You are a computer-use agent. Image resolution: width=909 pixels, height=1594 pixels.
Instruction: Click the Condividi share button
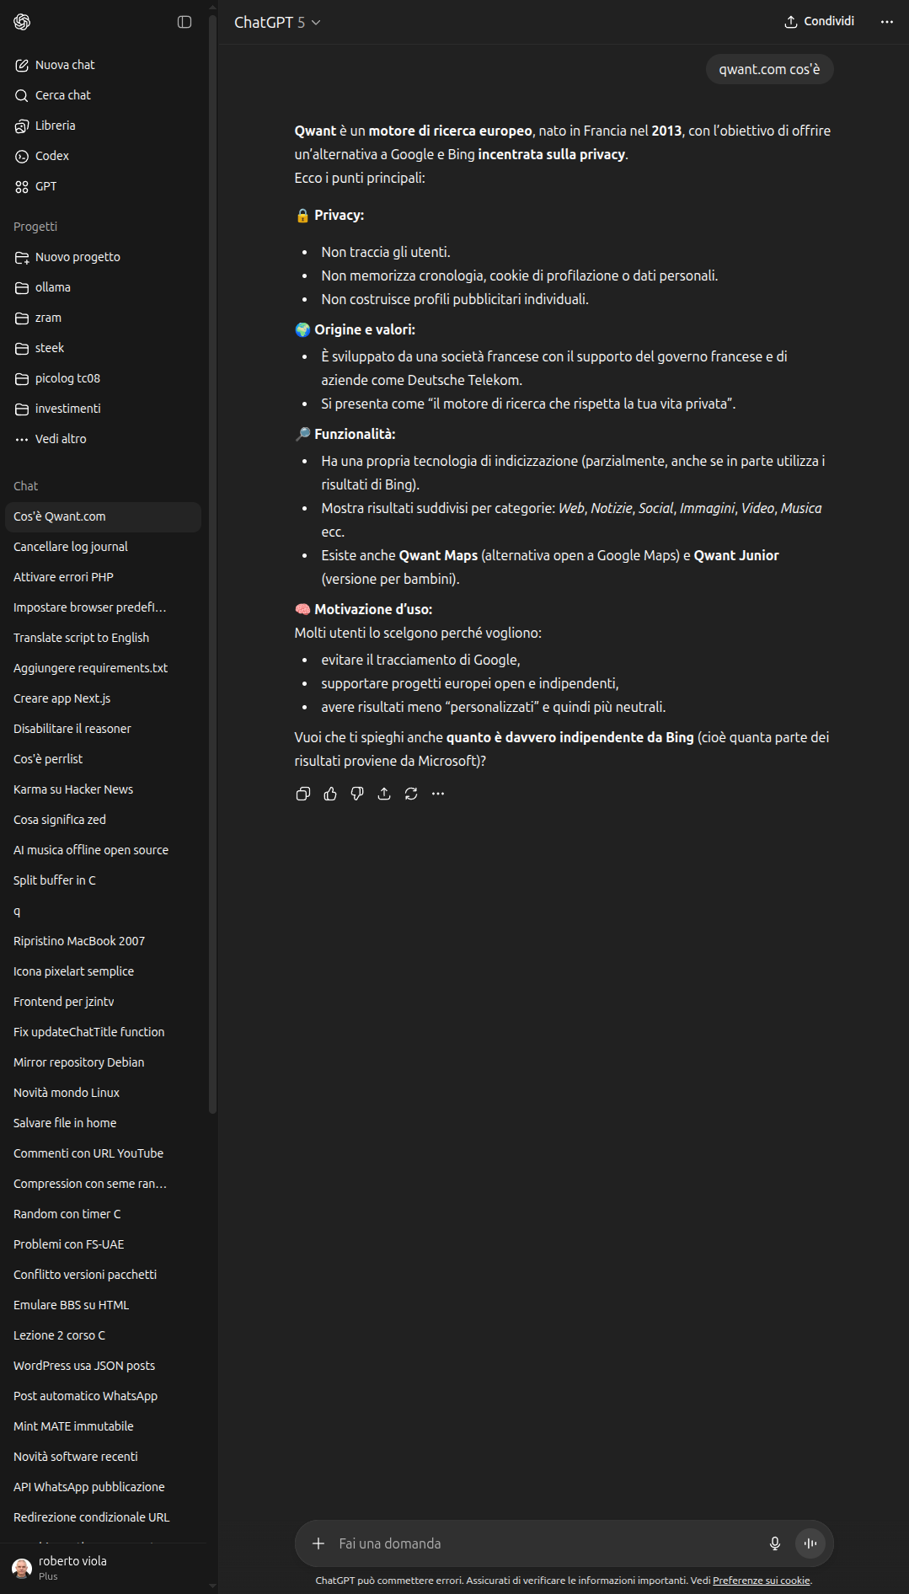pyautogui.click(x=819, y=21)
